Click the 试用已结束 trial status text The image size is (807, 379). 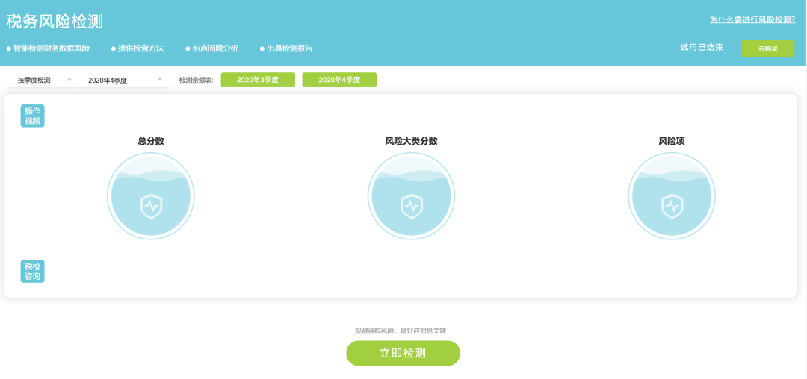701,48
